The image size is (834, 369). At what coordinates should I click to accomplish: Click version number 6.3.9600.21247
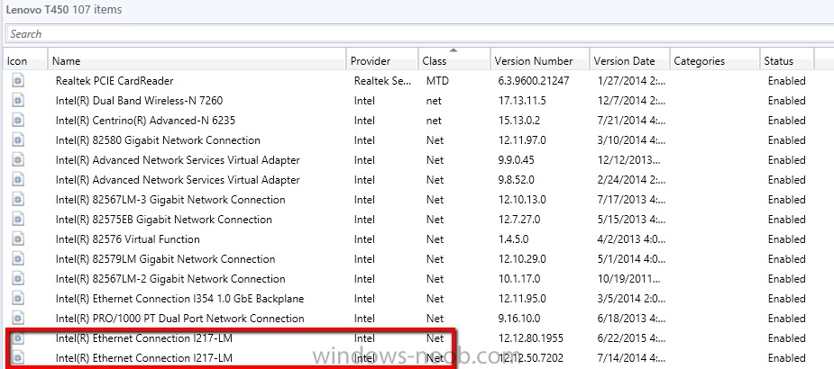click(x=534, y=81)
